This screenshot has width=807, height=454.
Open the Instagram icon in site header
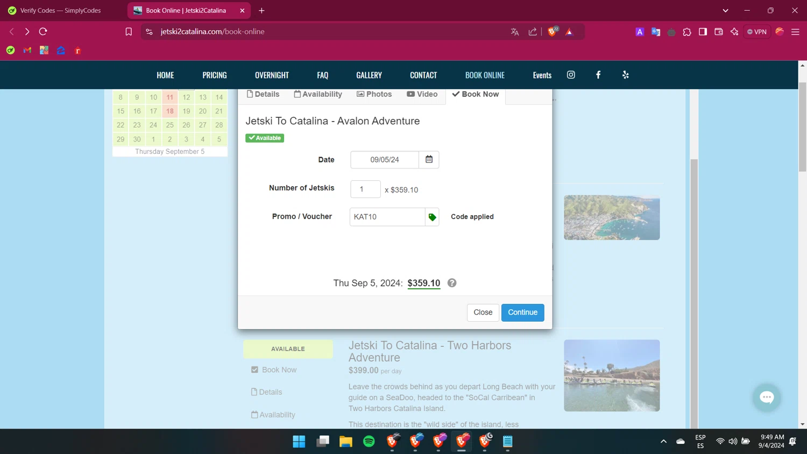(571, 75)
